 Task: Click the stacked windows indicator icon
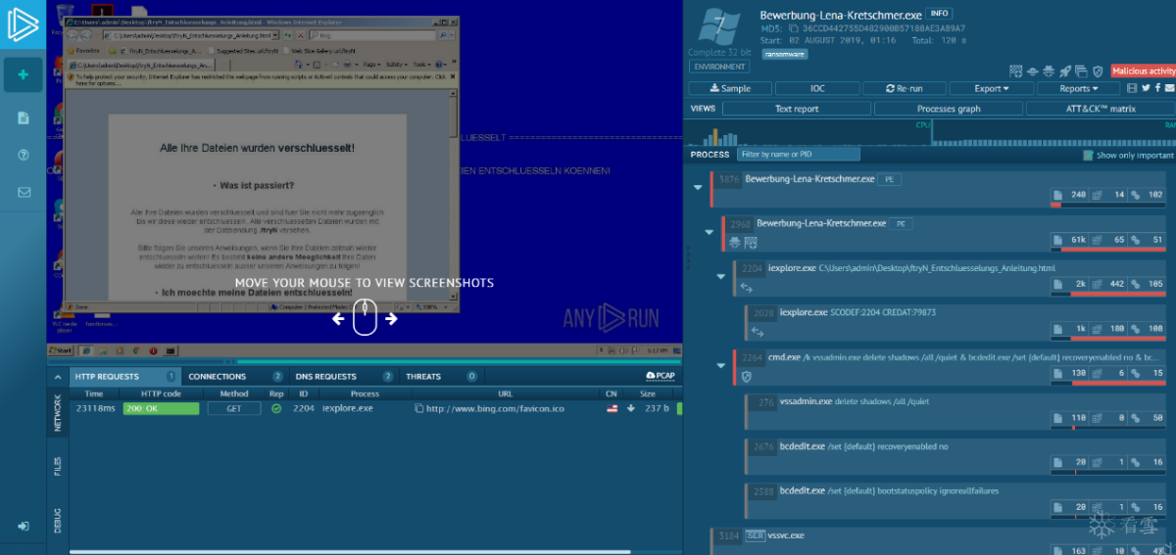[1081, 70]
